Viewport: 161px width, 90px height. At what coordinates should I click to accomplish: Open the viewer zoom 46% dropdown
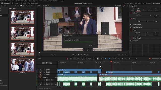(39, 6)
